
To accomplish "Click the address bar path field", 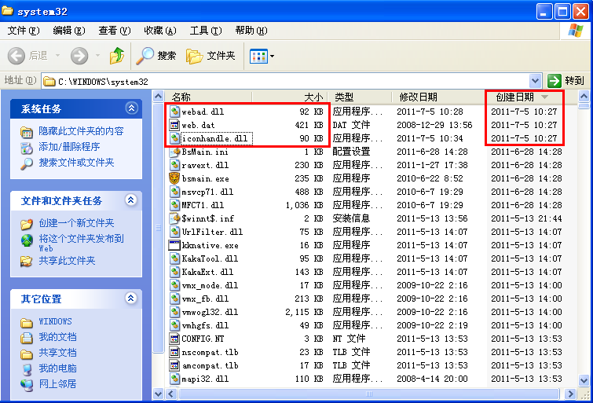I will [x=291, y=81].
